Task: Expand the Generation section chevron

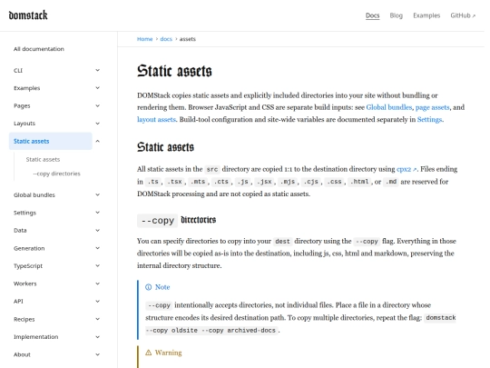Action: (97, 248)
